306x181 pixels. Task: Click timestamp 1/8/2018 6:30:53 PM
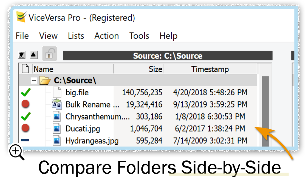click(210, 117)
